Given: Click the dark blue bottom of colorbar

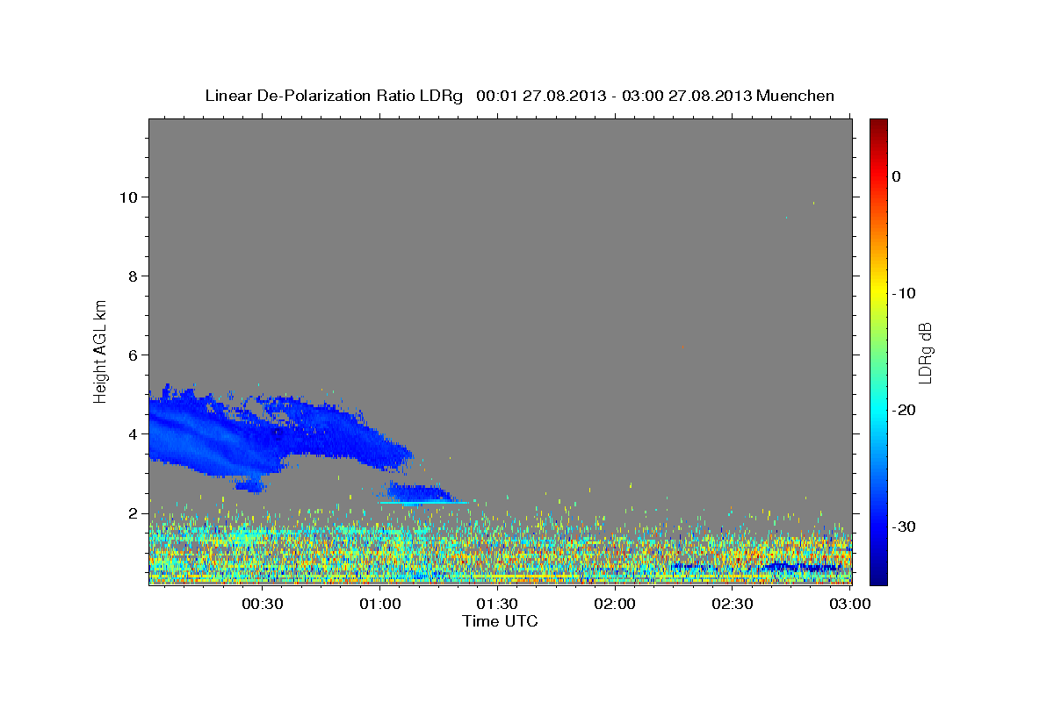Looking at the screenshot, I should point(878,575).
